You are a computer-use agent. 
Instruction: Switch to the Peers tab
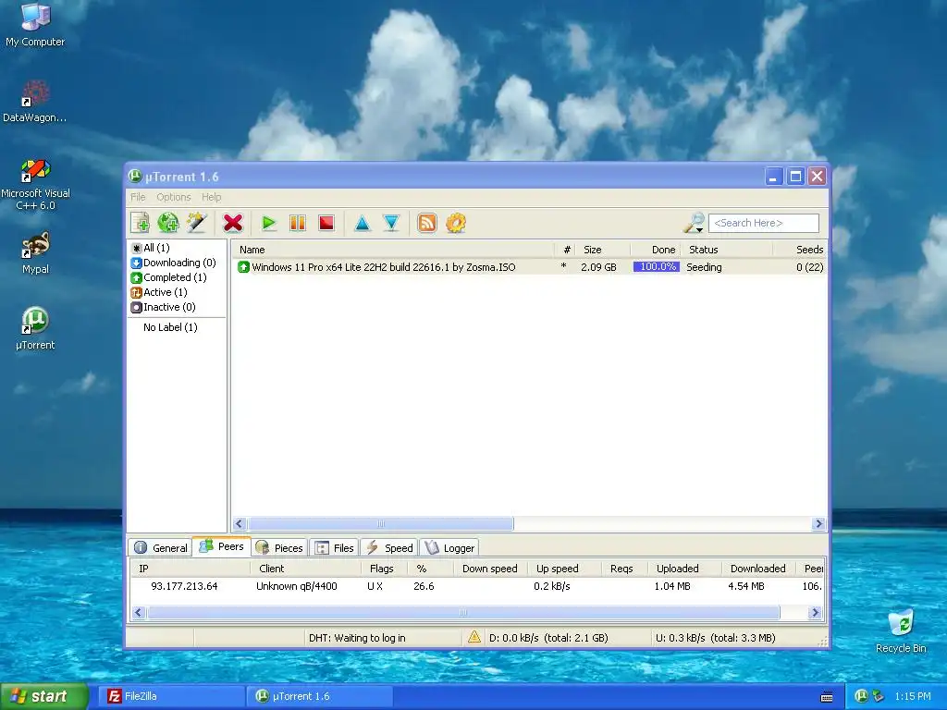pos(222,546)
